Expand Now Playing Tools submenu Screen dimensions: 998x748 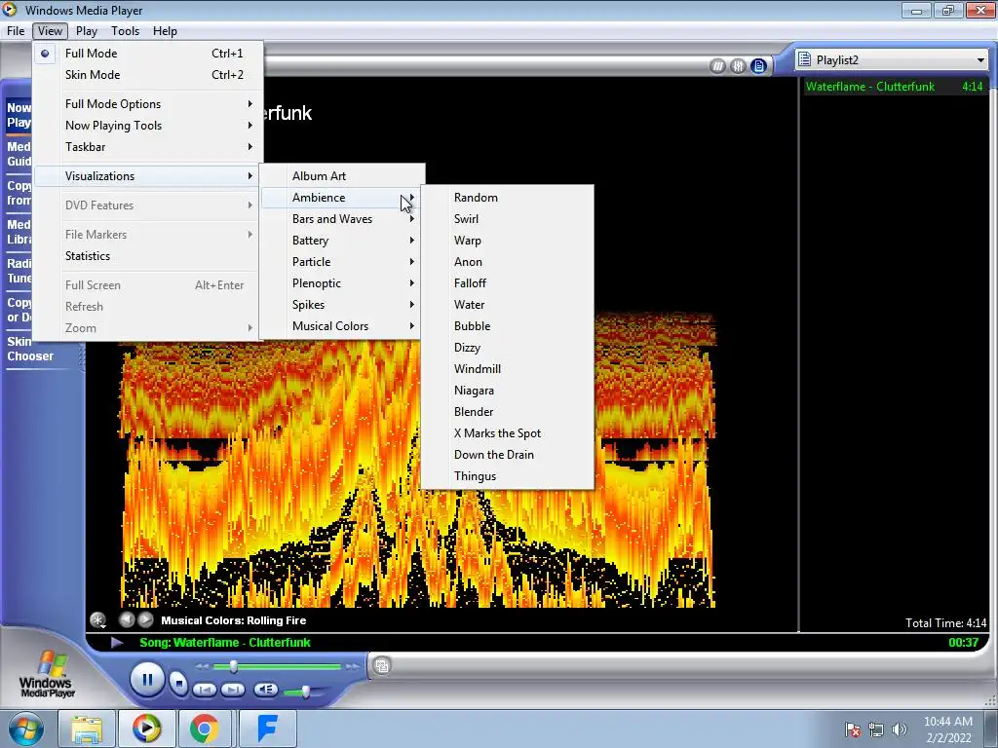pos(148,126)
